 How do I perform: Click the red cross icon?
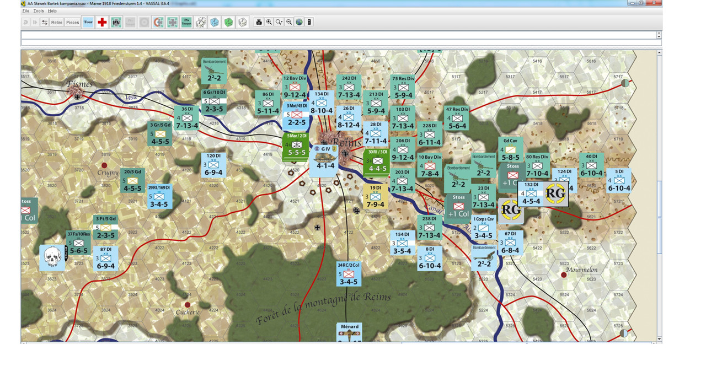(x=102, y=22)
